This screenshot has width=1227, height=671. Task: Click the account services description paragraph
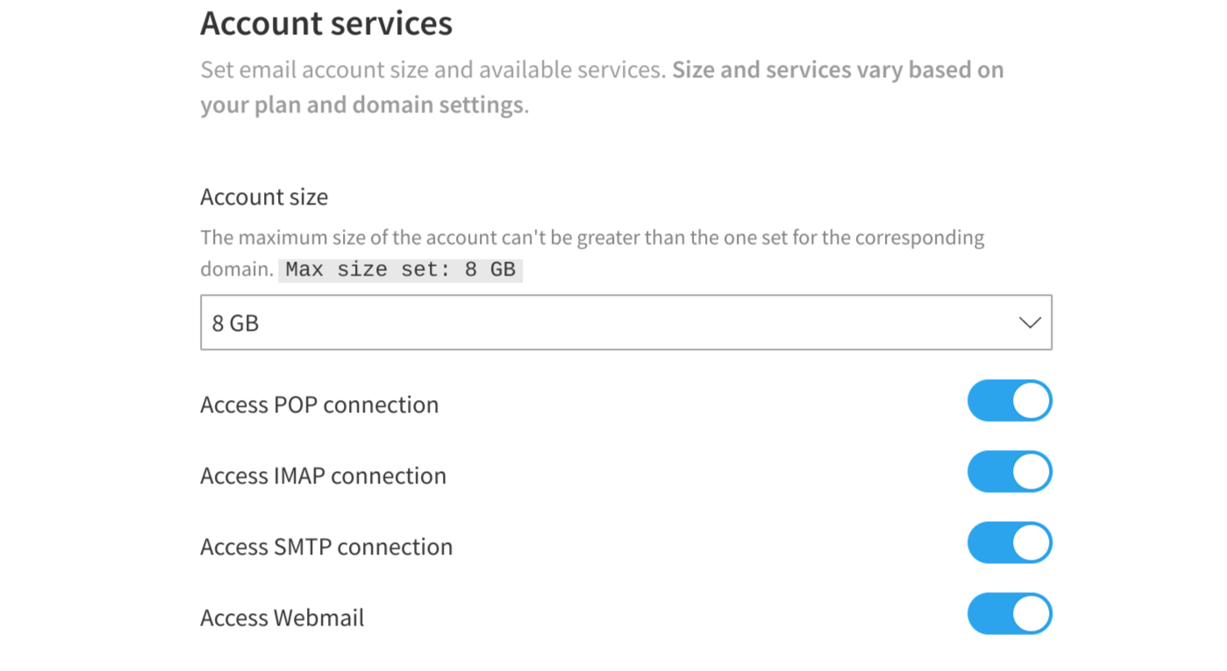click(x=601, y=87)
